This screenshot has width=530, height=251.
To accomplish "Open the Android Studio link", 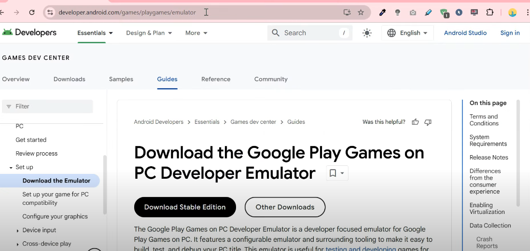I will point(465,33).
